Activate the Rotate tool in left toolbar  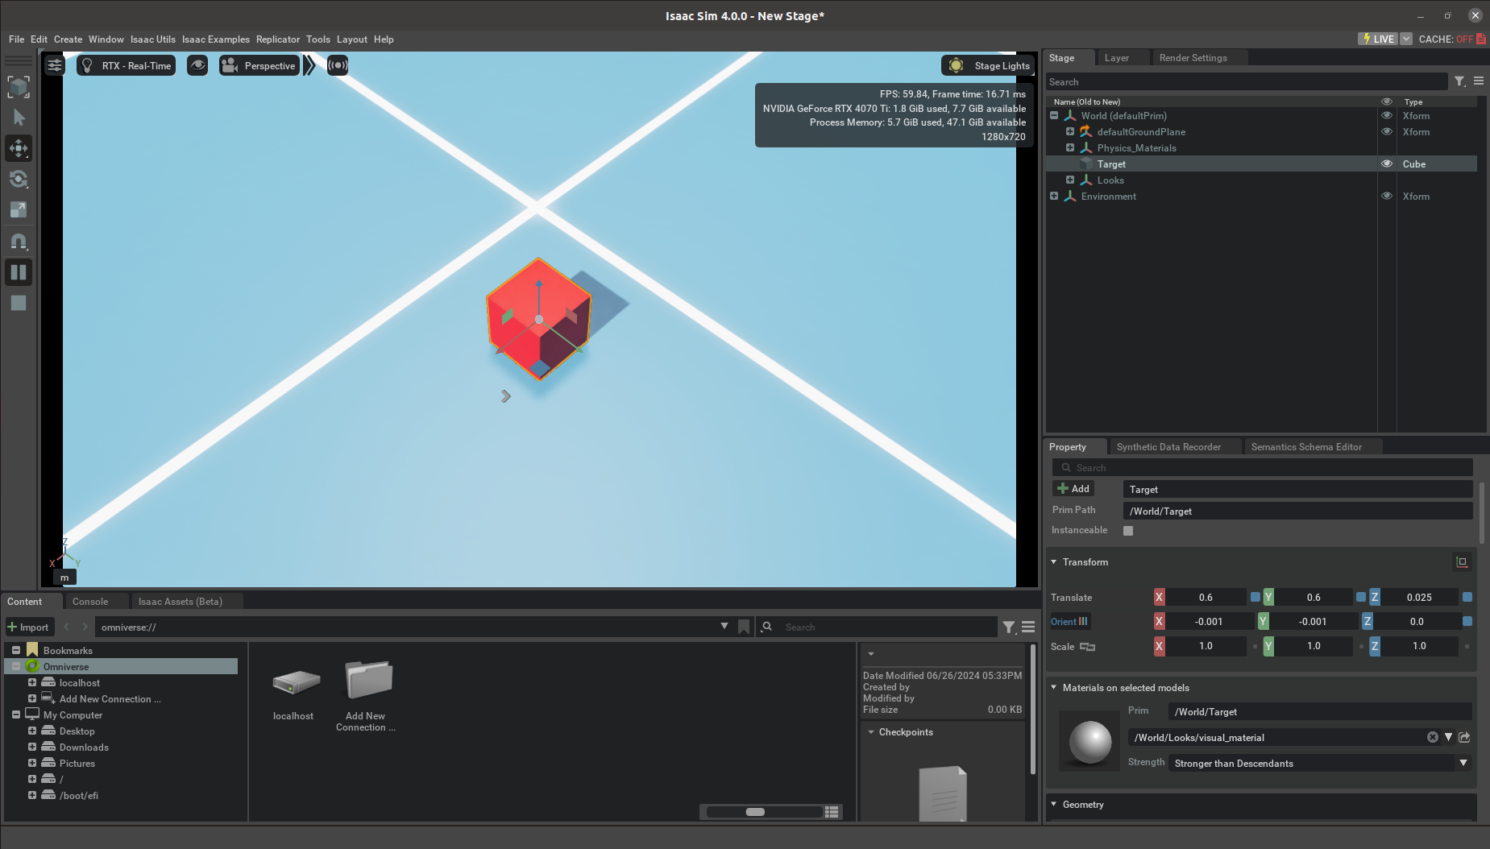click(19, 179)
